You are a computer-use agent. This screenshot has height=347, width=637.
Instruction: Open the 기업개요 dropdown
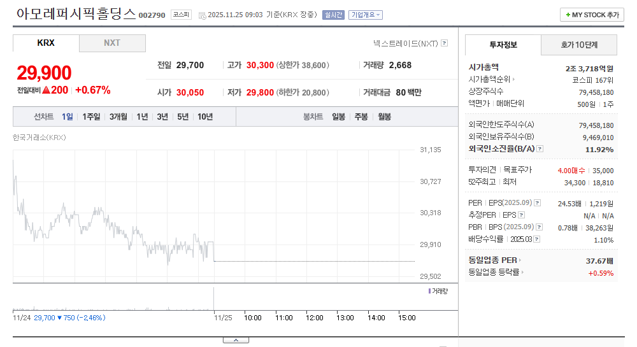point(365,15)
